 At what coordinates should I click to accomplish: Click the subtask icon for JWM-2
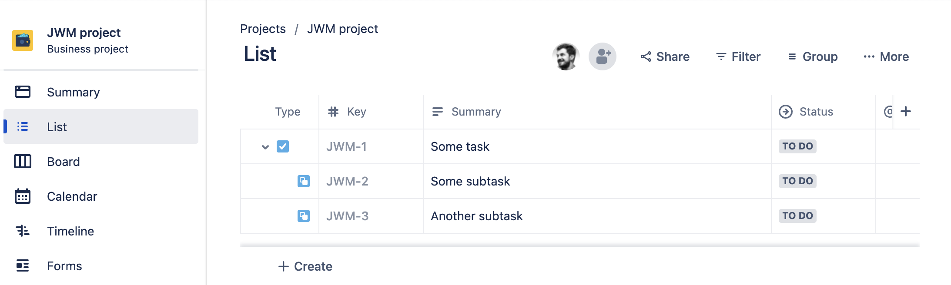(x=304, y=181)
